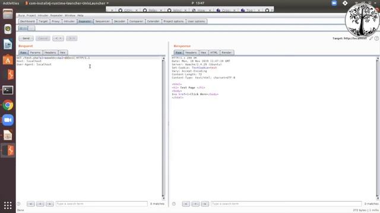
Task: Open the Rhythmbox dock icon
Action: click(x=8, y=29)
